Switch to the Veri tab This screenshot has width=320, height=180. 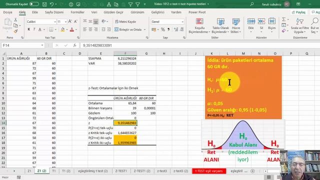pos(94,12)
